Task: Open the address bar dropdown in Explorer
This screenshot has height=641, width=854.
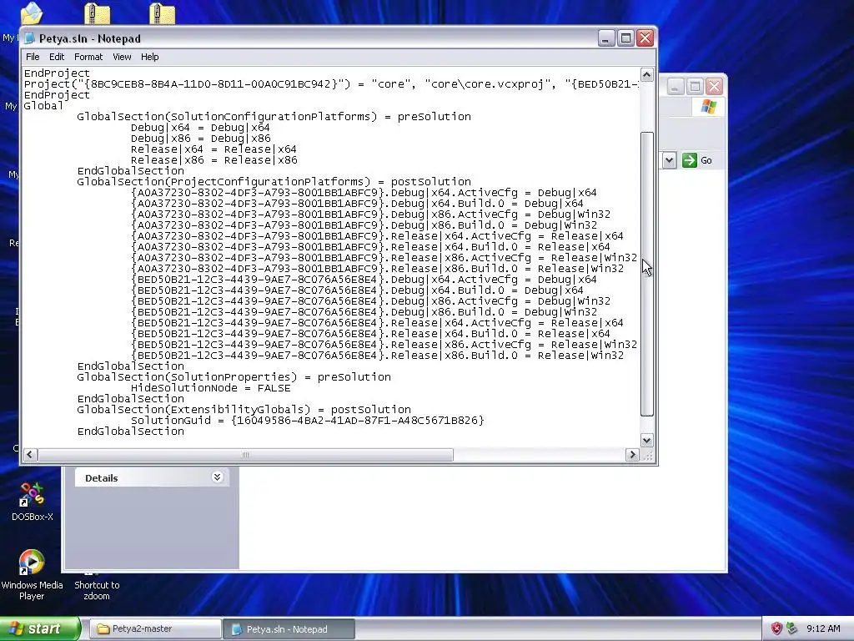Action: coord(670,160)
